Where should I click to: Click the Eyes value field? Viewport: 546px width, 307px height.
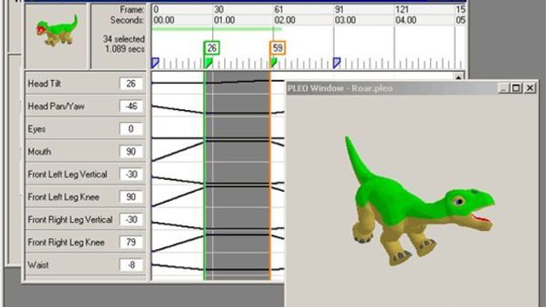point(131,129)
